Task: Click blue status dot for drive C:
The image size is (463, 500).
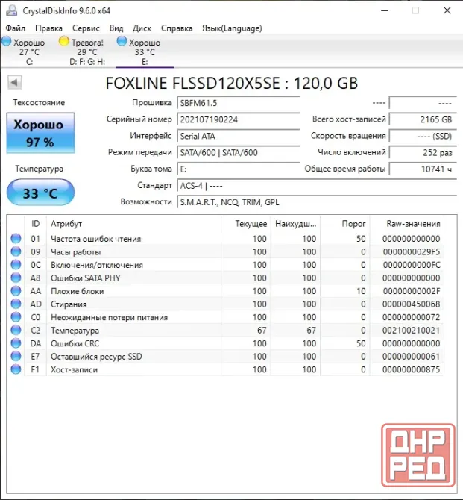Action: pyautogui.click(x=7, y=41)
